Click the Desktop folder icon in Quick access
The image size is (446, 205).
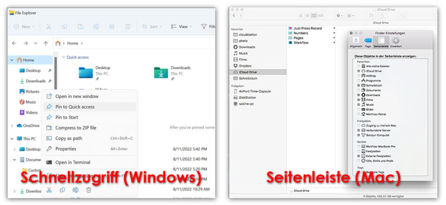[85, 73]
